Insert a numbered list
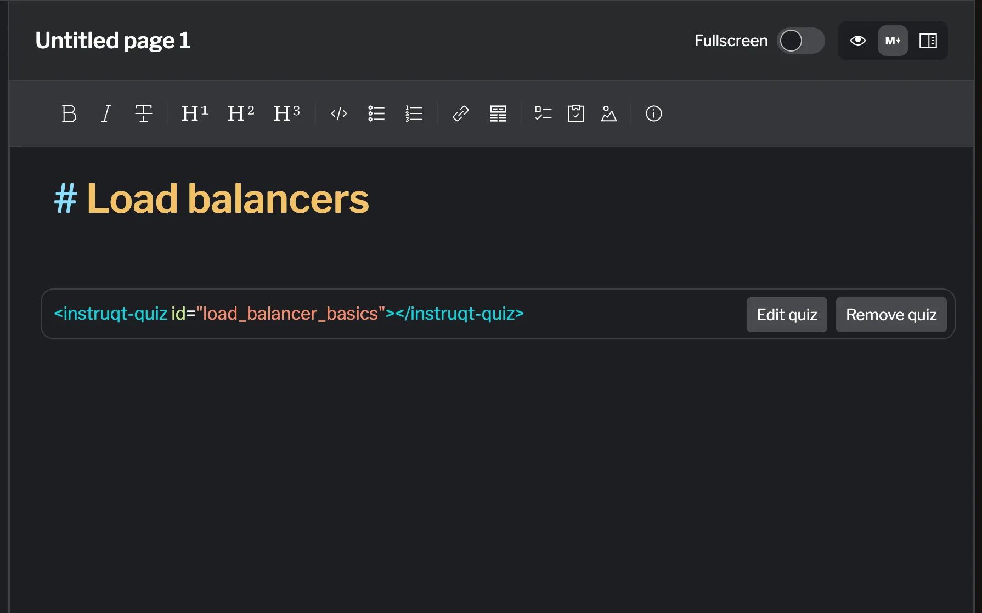 coord(414,113)
